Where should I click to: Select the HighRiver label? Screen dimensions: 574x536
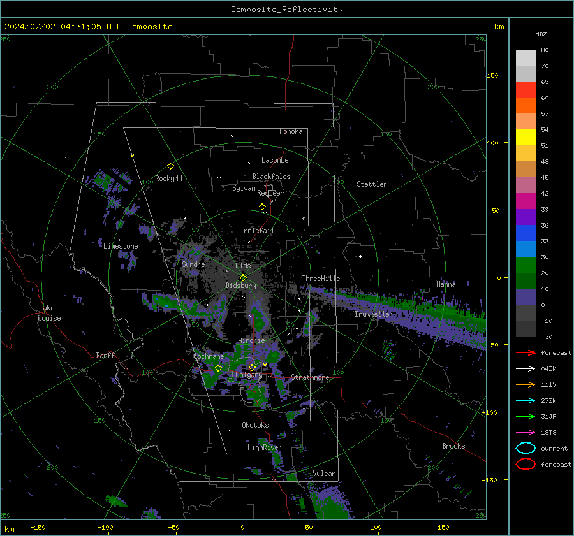point(265,447)
